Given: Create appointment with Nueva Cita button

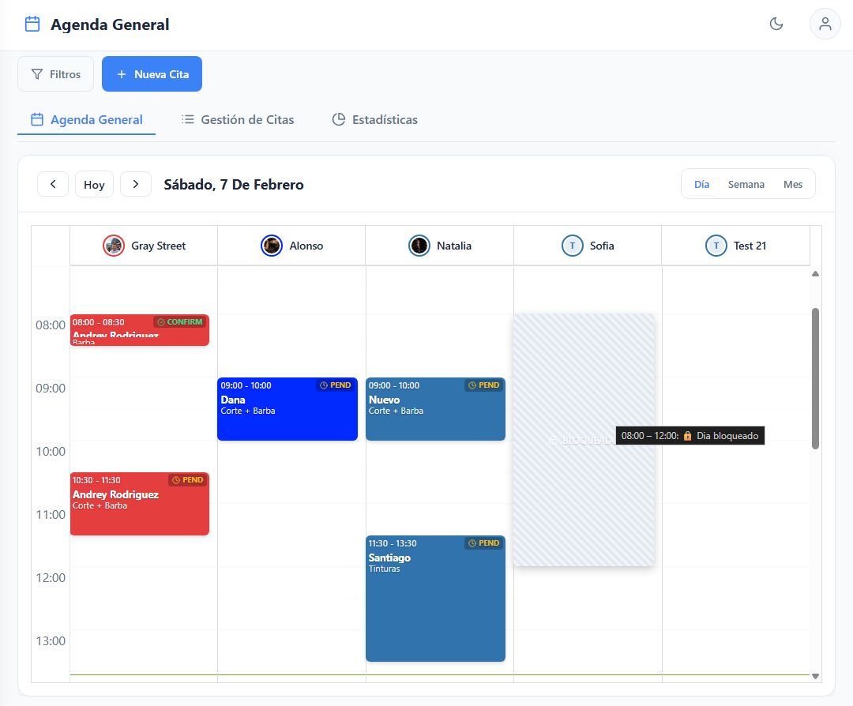Looking at the screenshot, I should (x=152, y=74).
